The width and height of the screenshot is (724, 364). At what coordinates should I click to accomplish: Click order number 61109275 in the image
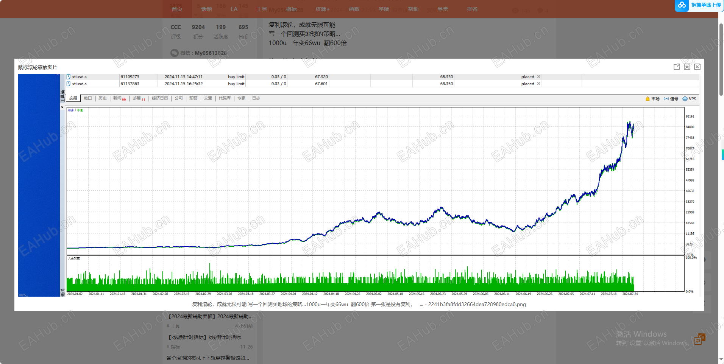pyautogui.click(x=130, y=77)
